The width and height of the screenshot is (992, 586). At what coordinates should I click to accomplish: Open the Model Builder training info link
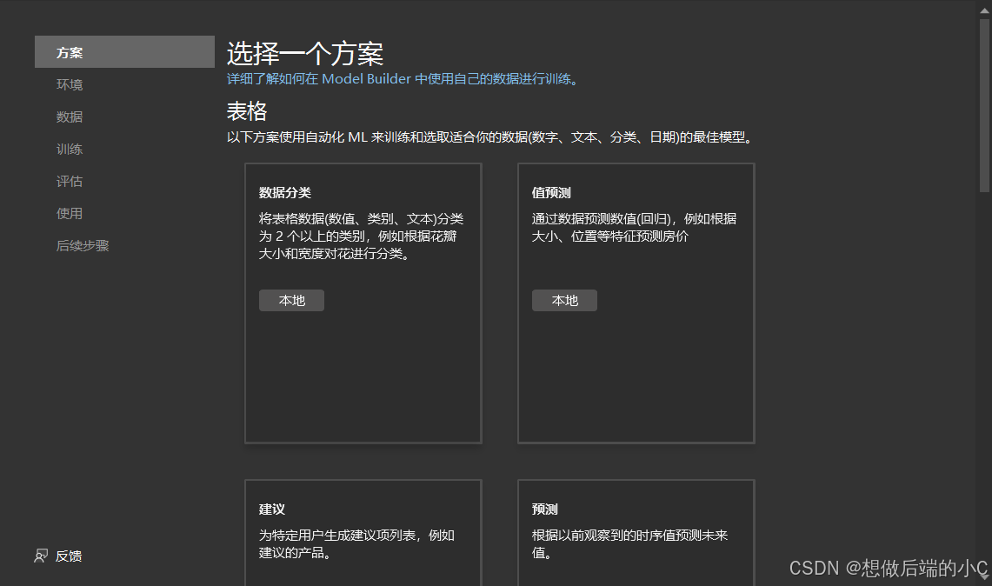pos(403,79)
